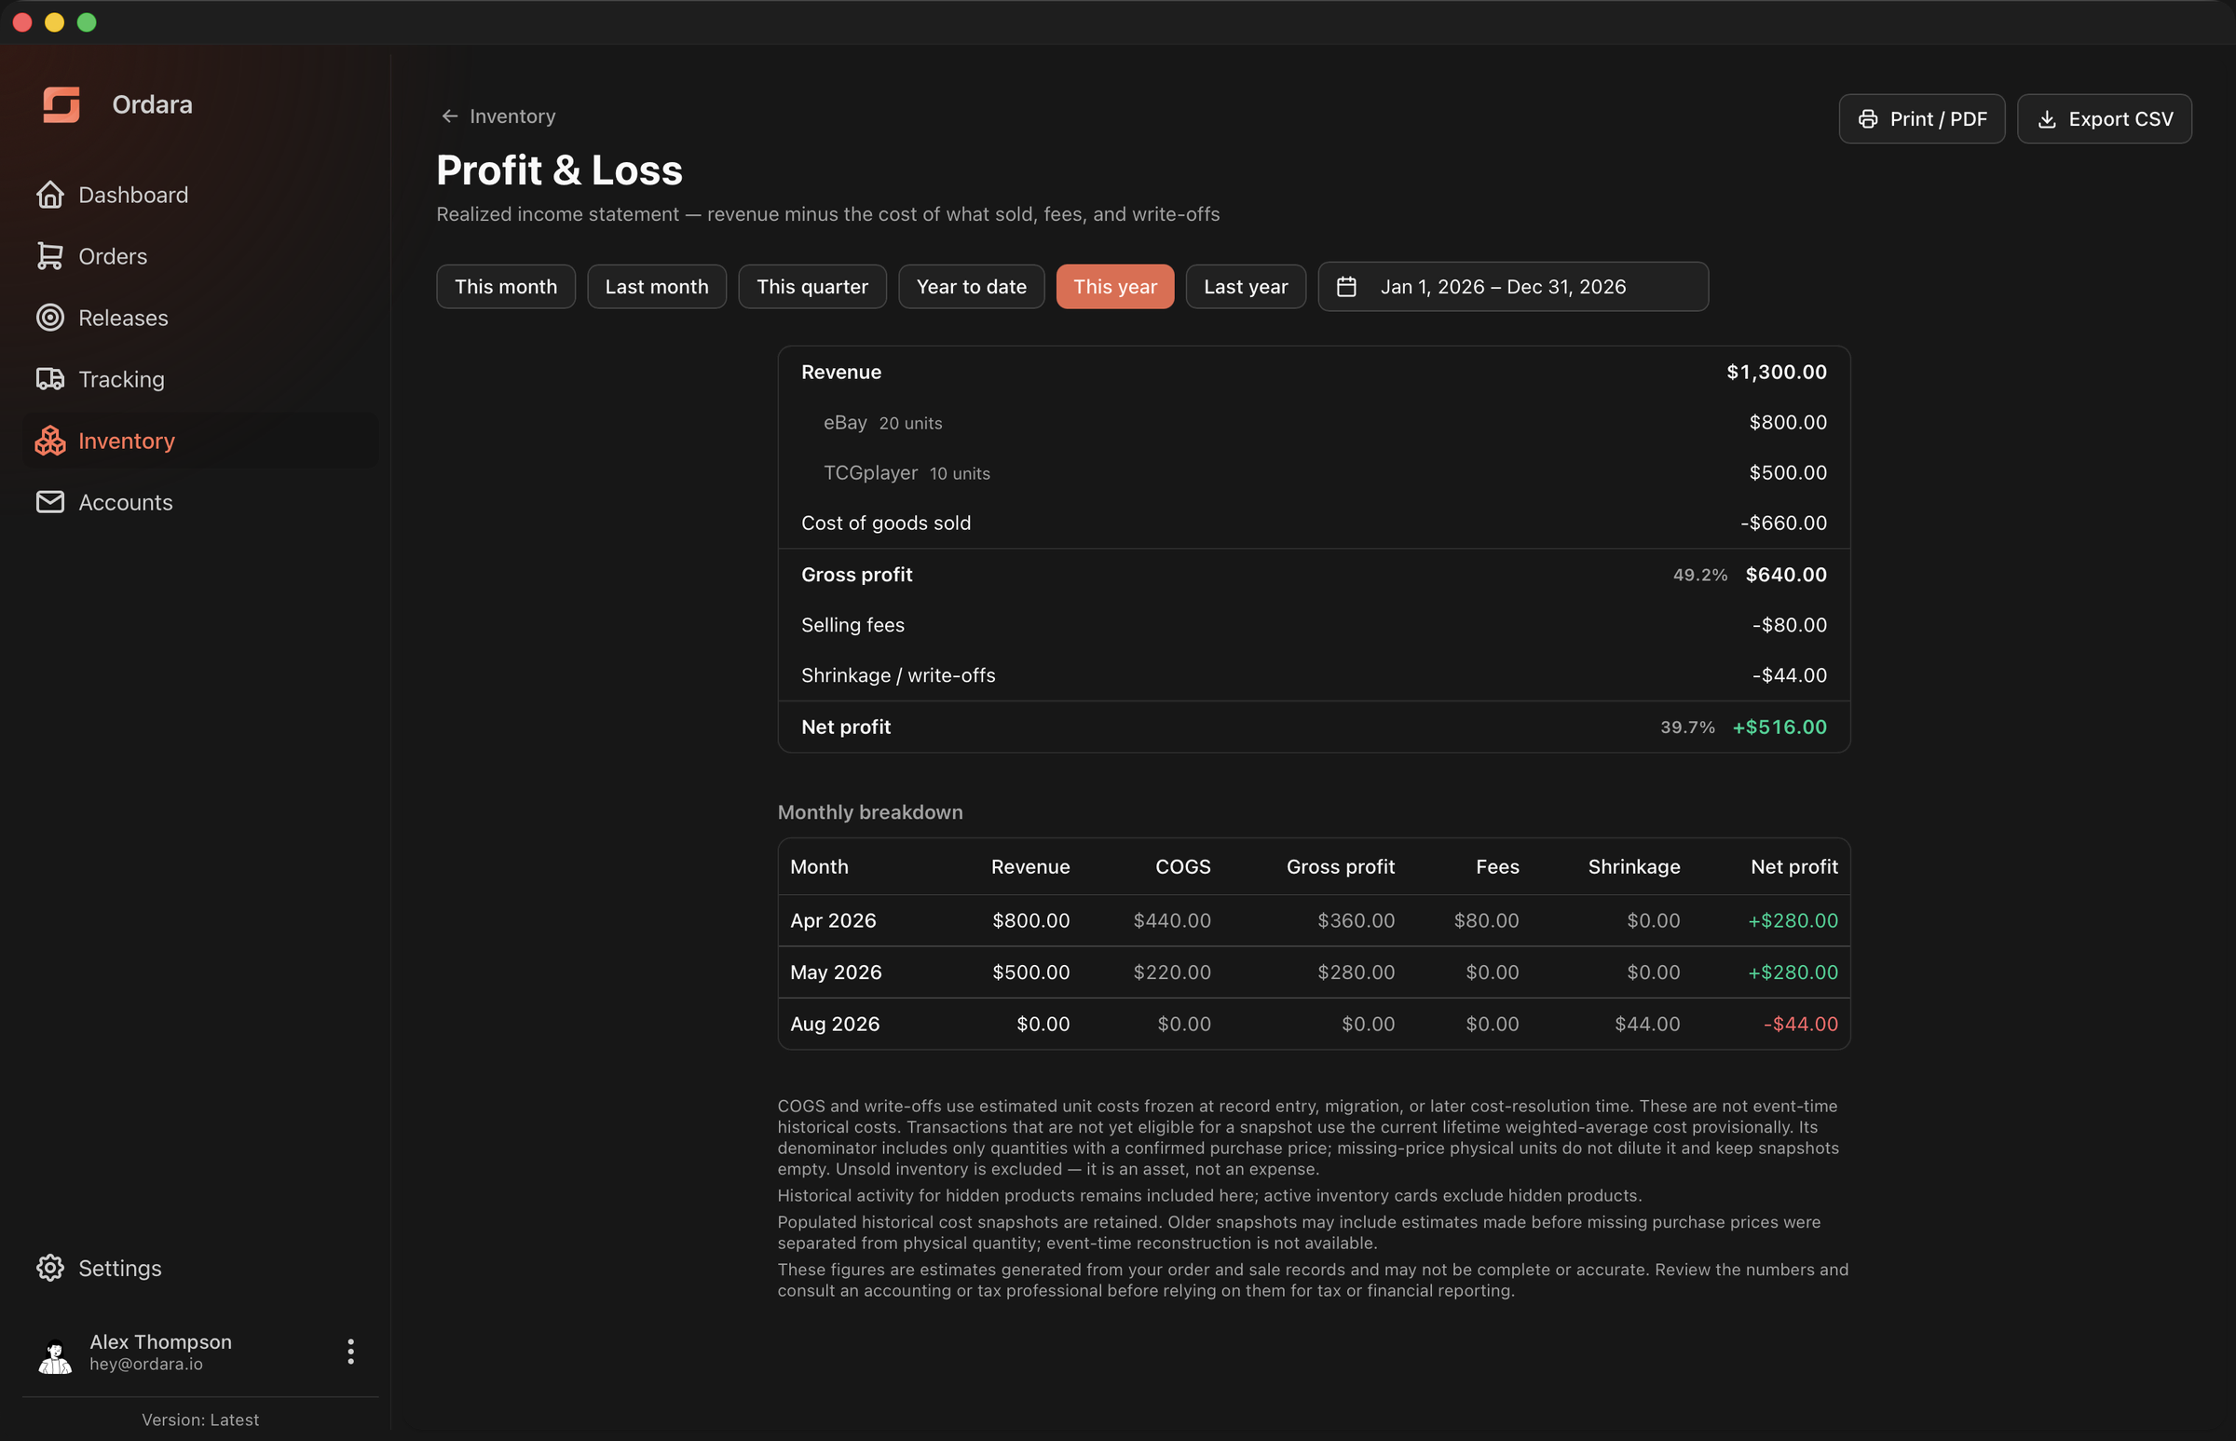
Task: Click the printer icon in Print / PDF
Action: click(1868, 119)
